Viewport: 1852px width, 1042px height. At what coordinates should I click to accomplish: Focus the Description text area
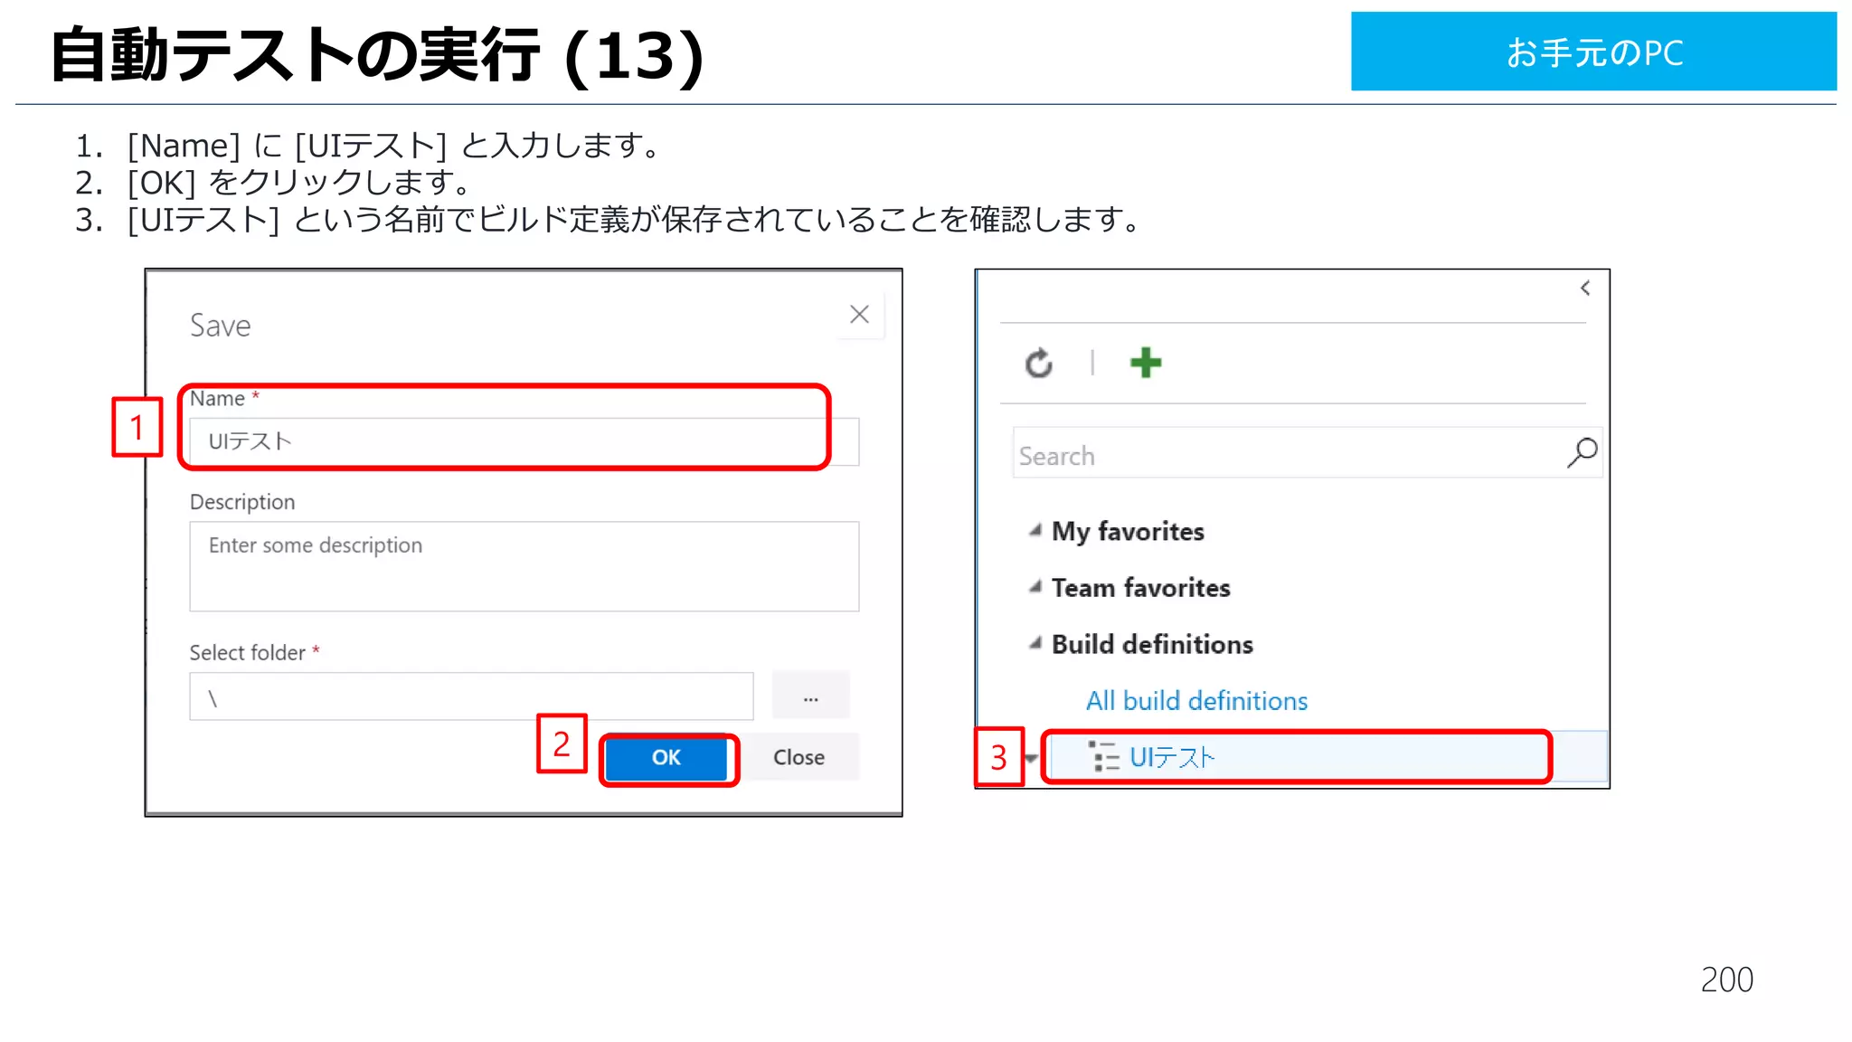point(524,566)
